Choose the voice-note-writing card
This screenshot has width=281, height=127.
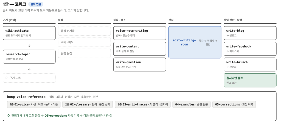[140, 33]
